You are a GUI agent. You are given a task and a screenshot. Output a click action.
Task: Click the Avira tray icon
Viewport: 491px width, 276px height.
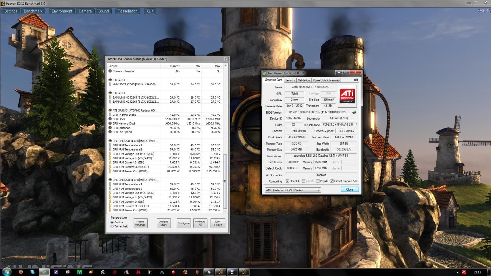pyautogui.click(x=464, y=272)
